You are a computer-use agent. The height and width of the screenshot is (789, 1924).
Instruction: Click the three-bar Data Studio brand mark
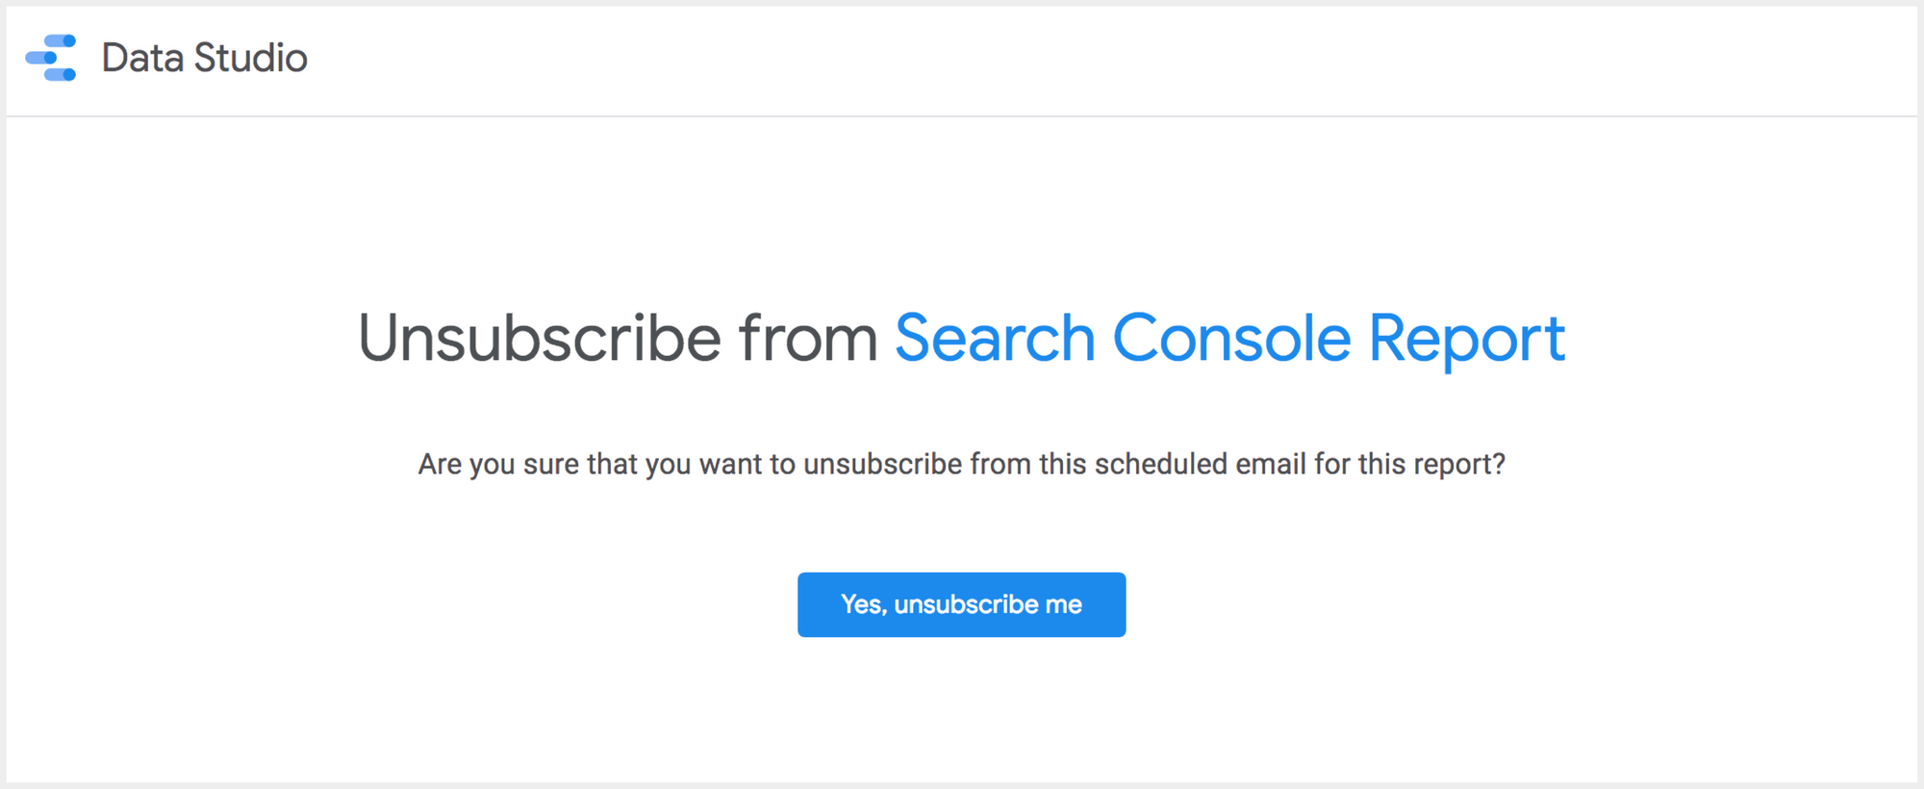51,58
